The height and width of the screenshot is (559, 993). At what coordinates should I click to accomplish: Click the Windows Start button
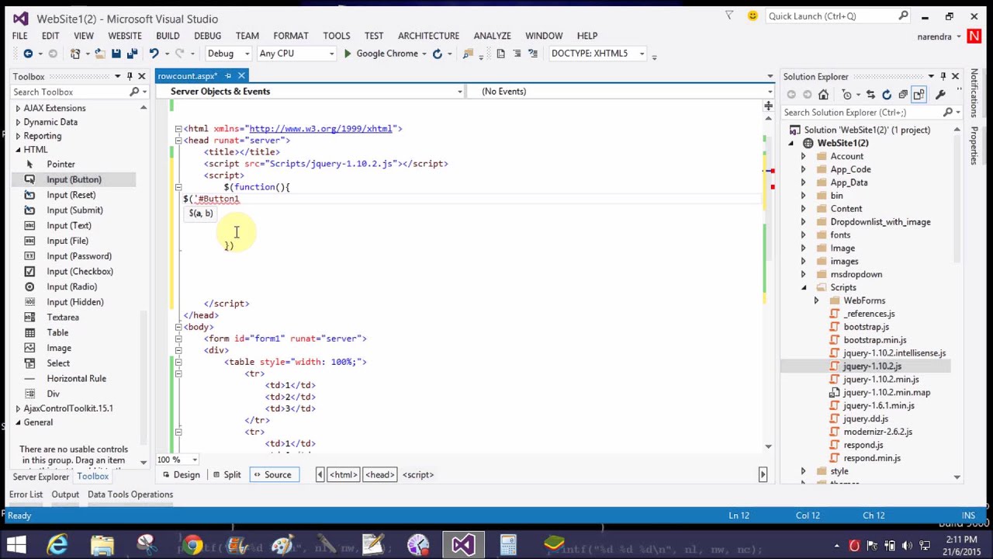(16, 545)
